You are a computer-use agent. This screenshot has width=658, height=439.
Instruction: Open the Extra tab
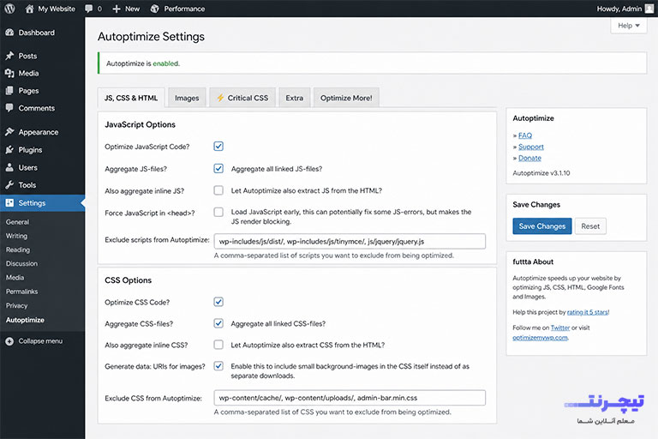point(294,98)
